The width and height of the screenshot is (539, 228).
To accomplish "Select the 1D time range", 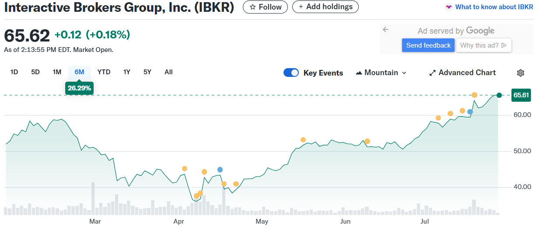I will tap(14, 72).
